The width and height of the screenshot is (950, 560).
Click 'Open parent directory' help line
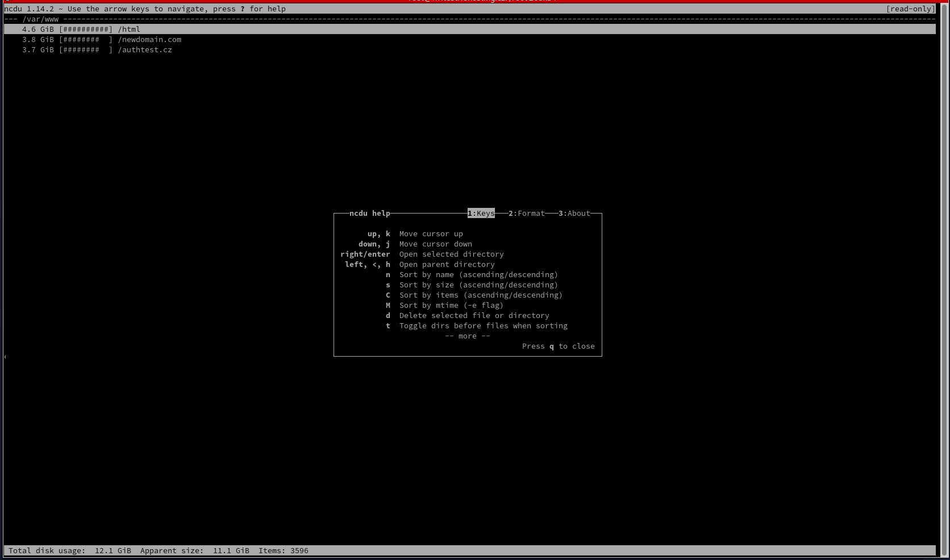pyautogui.click(x=447, y=264)
